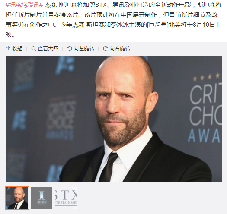
Task: Select the 向左旋转 text option
Action: (84, 49)
